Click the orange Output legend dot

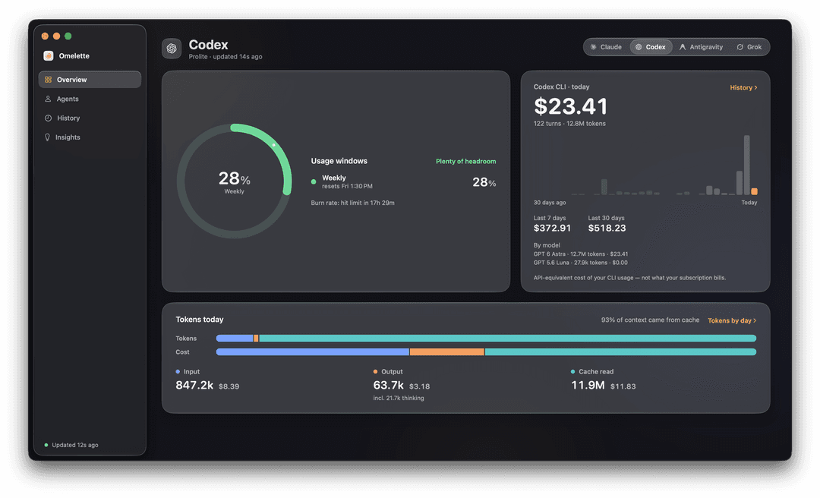[x=376, y=372]
